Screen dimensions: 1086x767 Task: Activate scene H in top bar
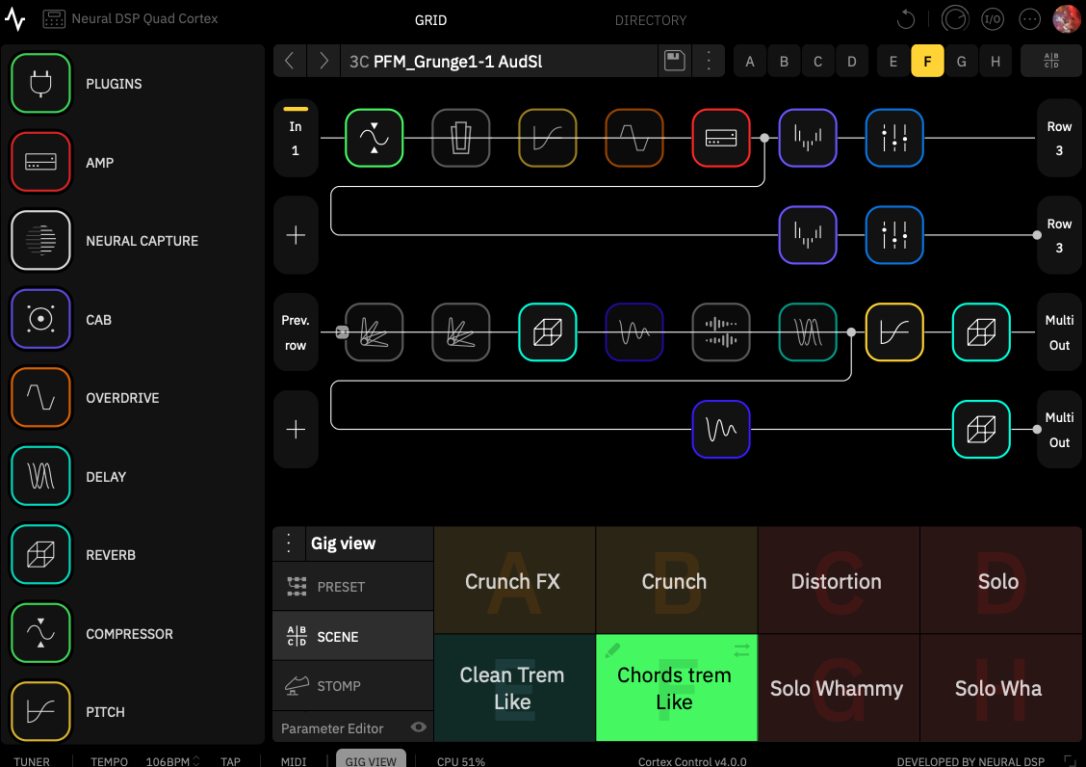click(x=995, y=61)
